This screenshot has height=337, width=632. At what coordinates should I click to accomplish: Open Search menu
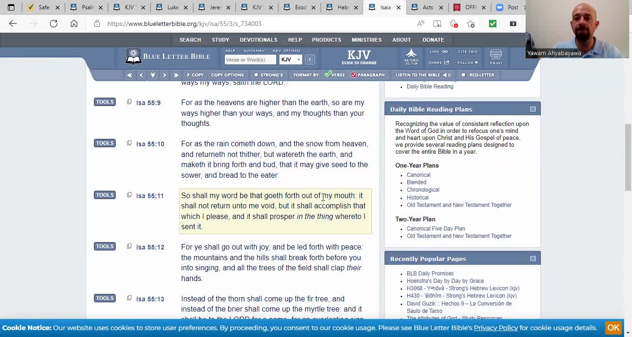(x=190, y=40)
